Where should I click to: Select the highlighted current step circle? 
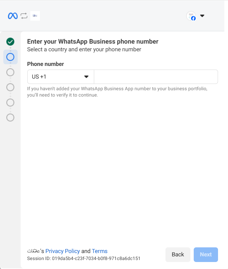(x=10, y=57)
